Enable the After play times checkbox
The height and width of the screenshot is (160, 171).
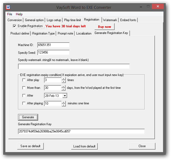coord(24,80)
